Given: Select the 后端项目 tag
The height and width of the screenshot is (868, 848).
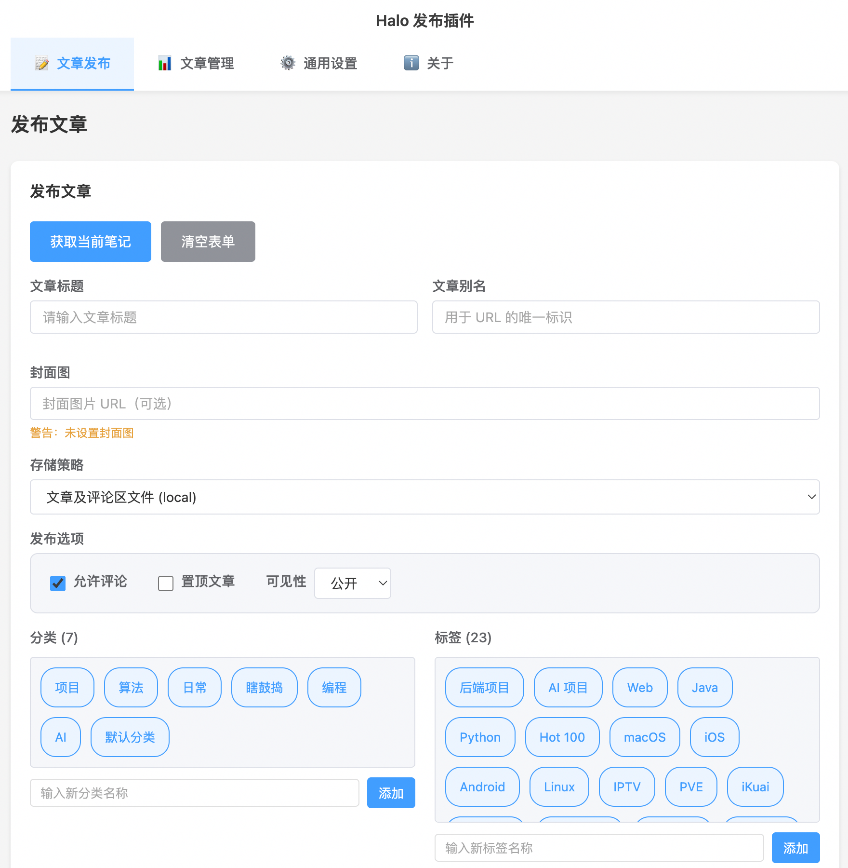Looking at the screenshot, I should [x=485, y=688].
